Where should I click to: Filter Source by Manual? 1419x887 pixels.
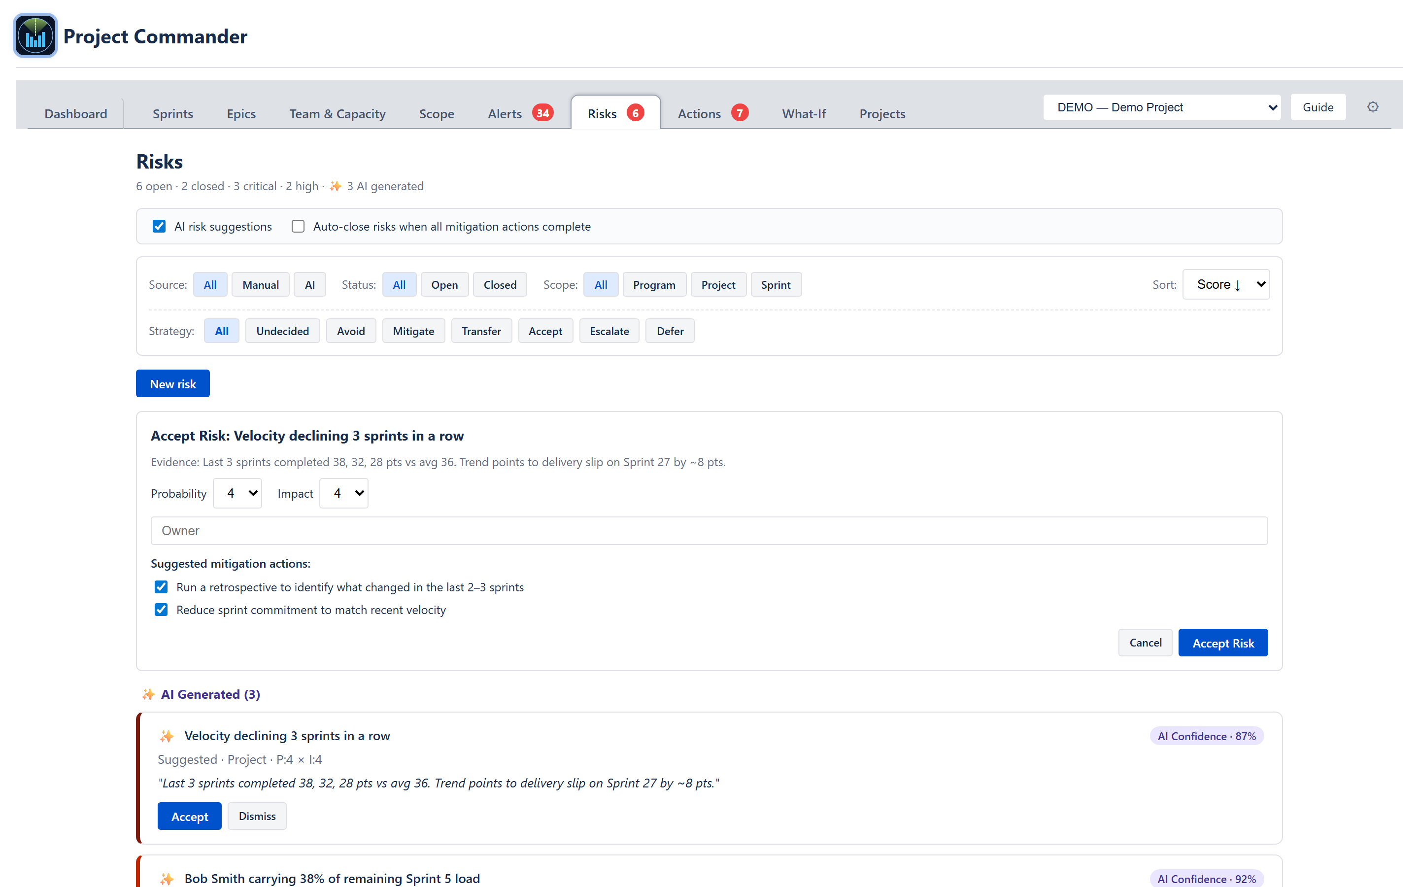pos(260,284)
